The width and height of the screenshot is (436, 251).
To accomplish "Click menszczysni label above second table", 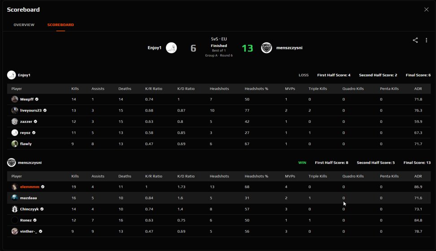I will click(30, 163).
